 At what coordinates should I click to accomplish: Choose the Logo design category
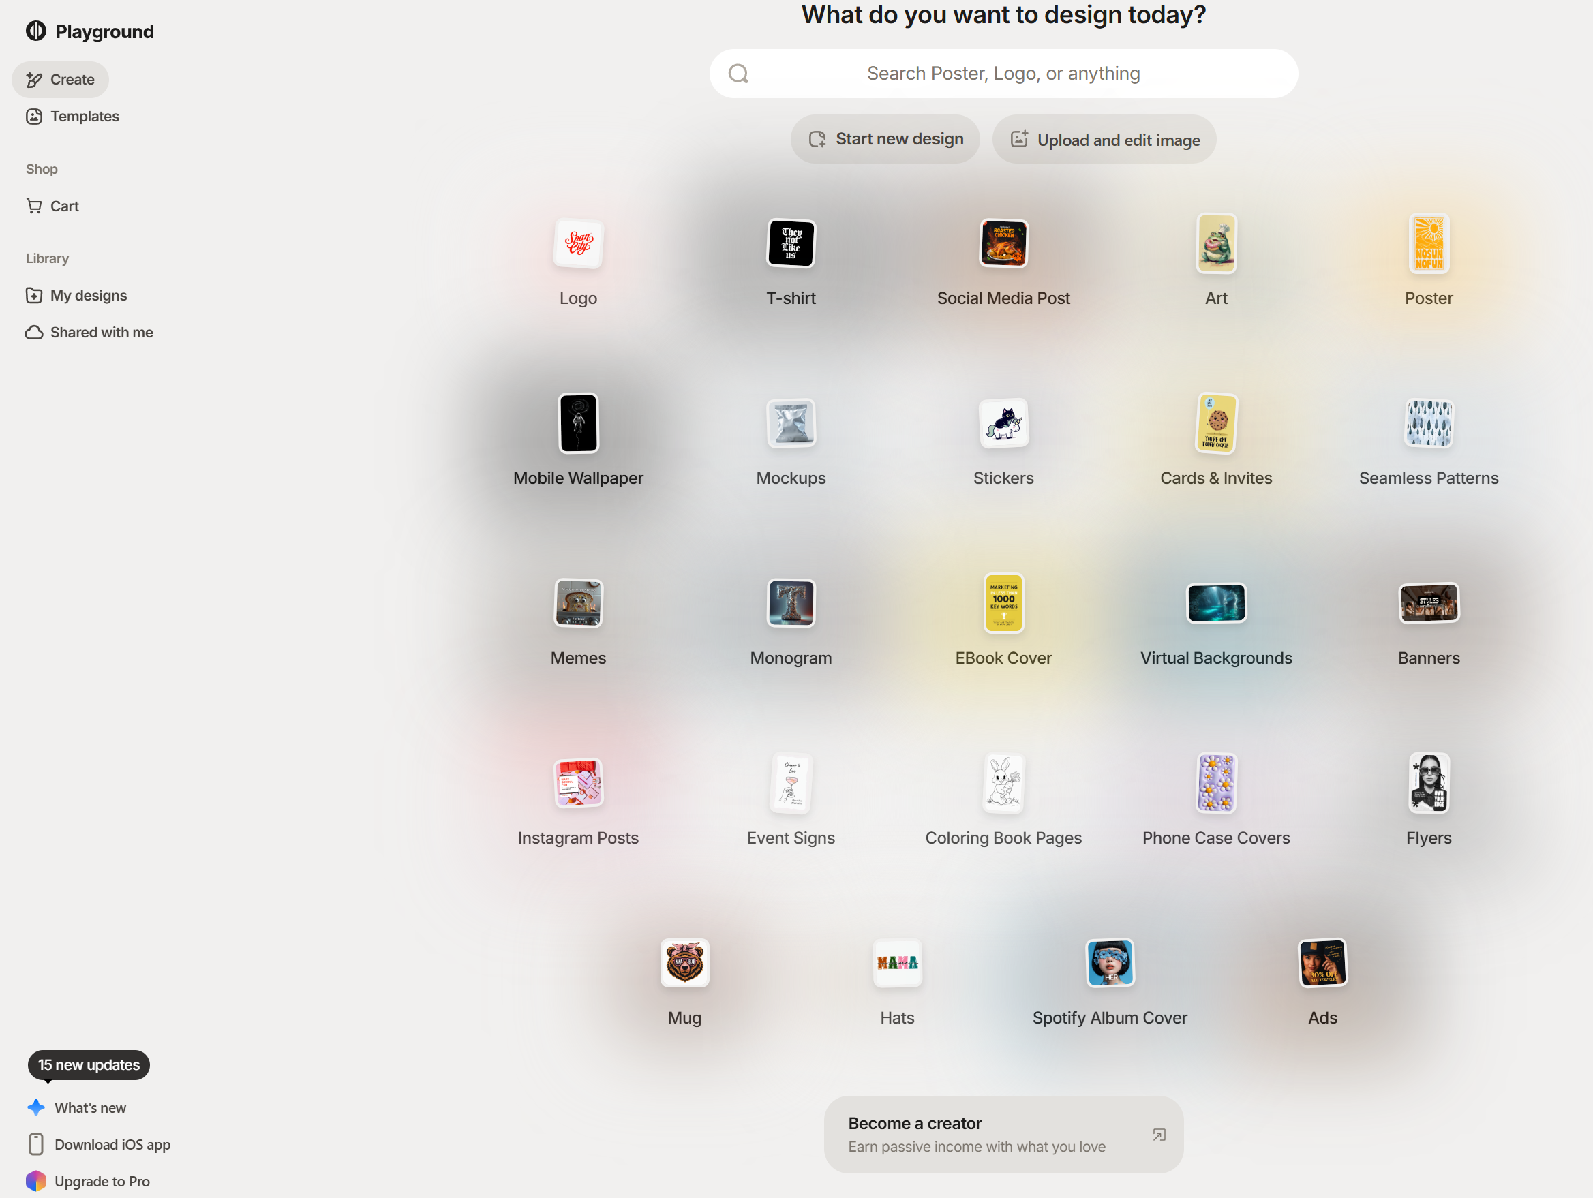[577, 245]
